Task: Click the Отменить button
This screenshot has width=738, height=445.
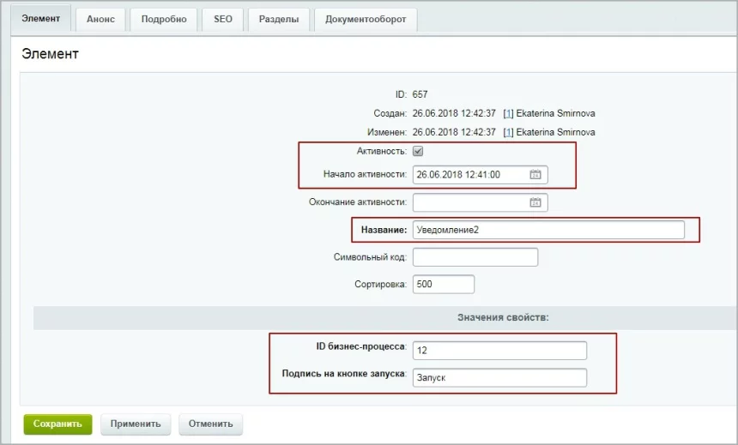Action: tap(211, 424)
